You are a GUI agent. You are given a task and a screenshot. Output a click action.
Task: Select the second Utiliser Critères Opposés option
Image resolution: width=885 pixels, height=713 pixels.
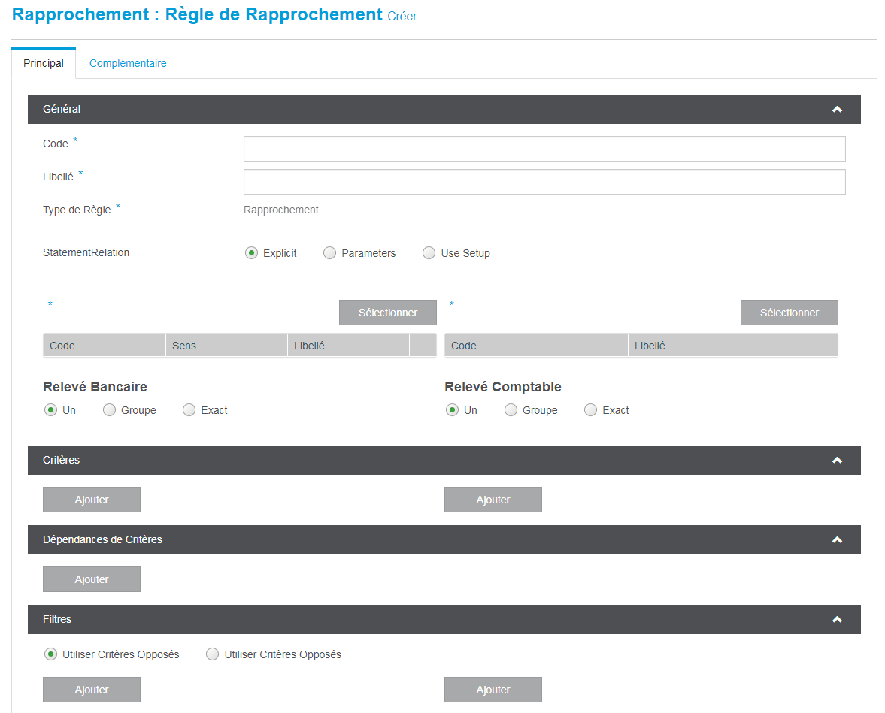coord(213,654)
